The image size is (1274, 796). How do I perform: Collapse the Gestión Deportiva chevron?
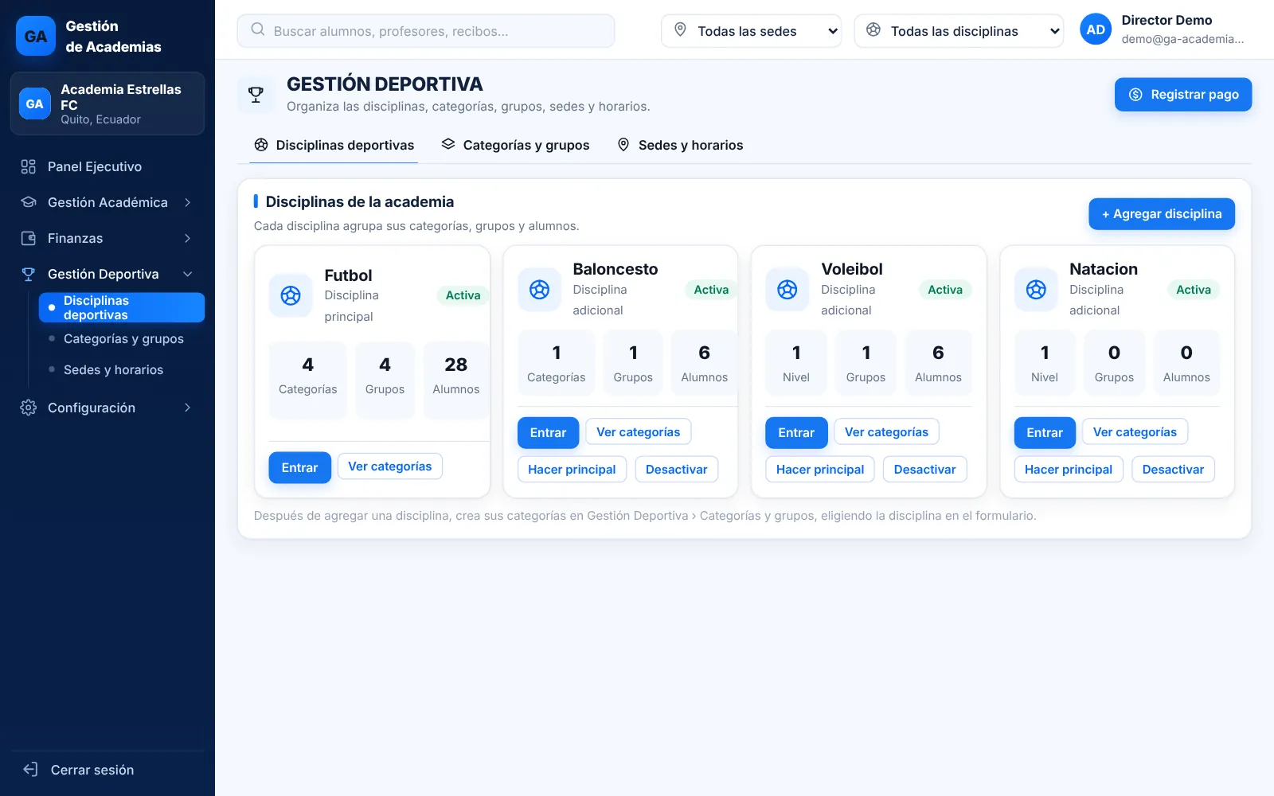coord(188,274)
